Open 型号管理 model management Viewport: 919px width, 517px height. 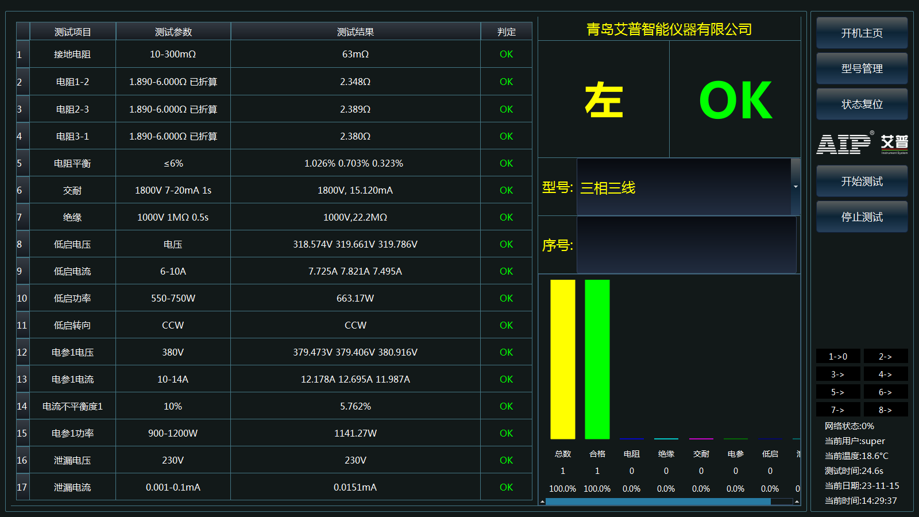(862, 68)
